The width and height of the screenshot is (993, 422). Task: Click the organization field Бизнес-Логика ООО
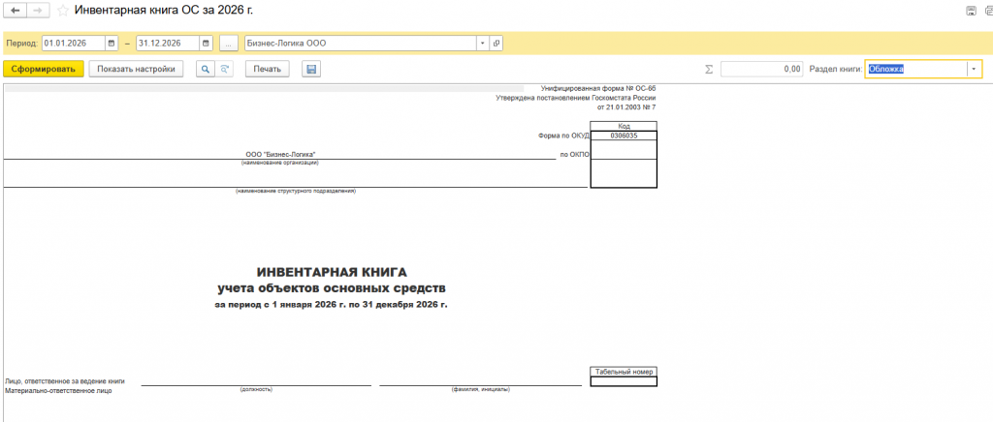(360, 44)
